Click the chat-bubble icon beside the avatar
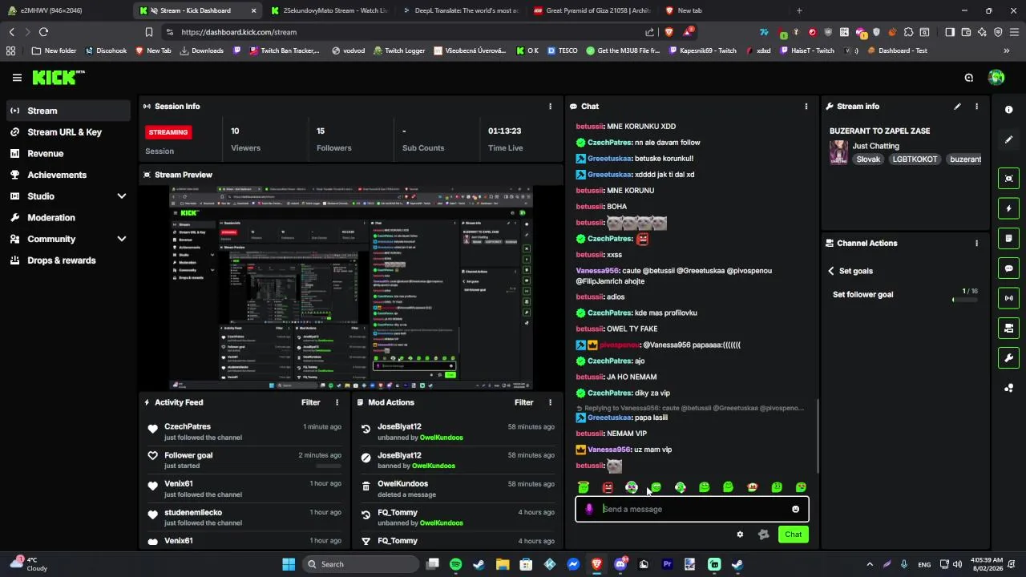 [x=969, y=78]
